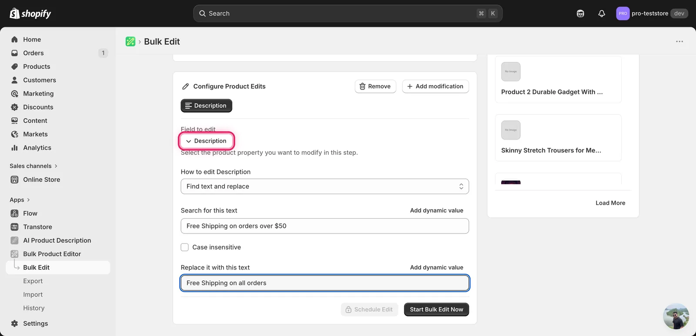696x336 pixels.
Task: Open Marketing from the sidebar
Action: [38, 93]
